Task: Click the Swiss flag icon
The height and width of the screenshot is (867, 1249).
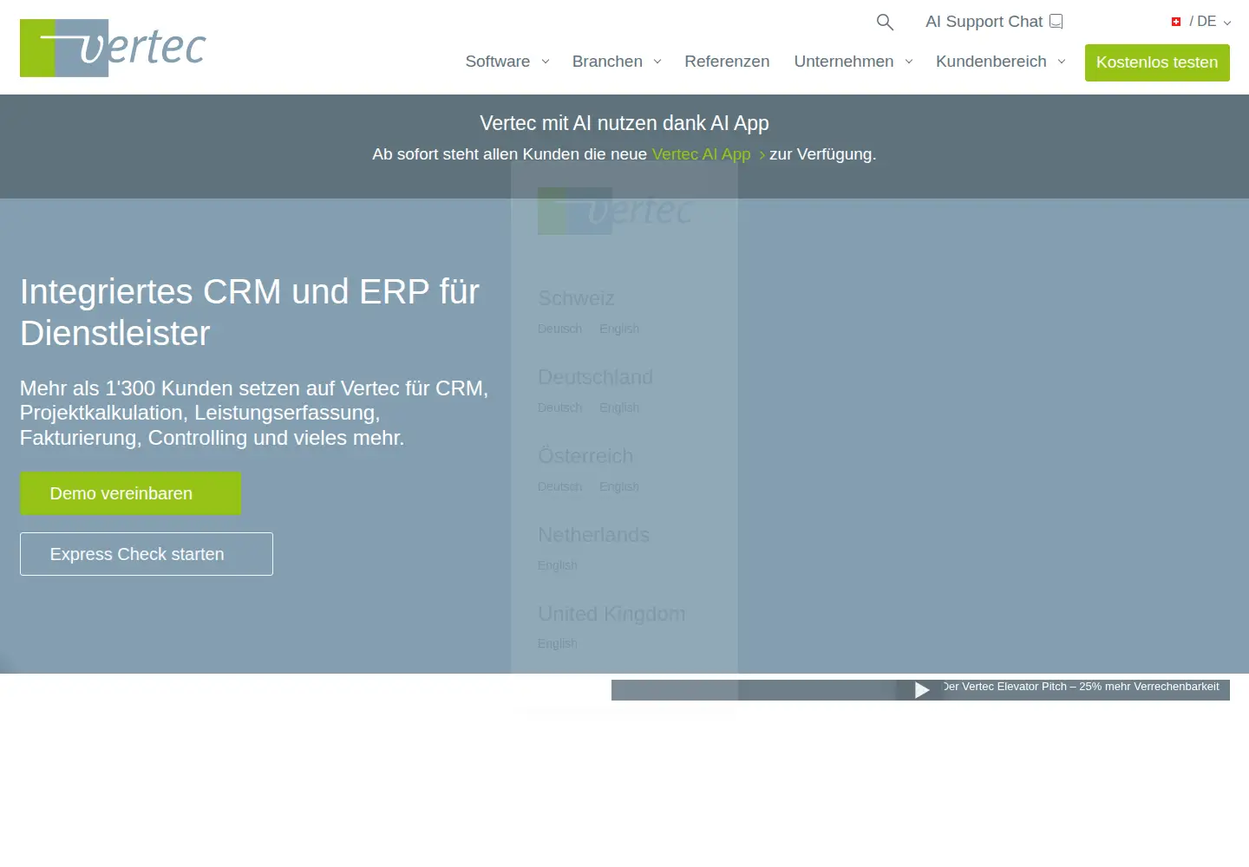Action: coord(1176,22)
